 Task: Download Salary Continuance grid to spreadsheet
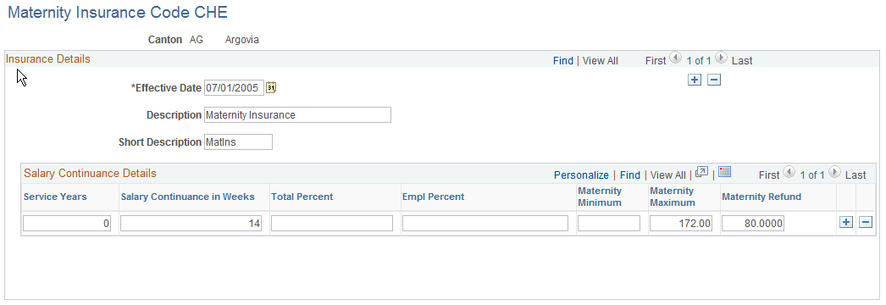point(725,172)
